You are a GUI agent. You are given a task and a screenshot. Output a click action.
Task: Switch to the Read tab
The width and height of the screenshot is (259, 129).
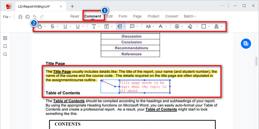click(74, 16)
